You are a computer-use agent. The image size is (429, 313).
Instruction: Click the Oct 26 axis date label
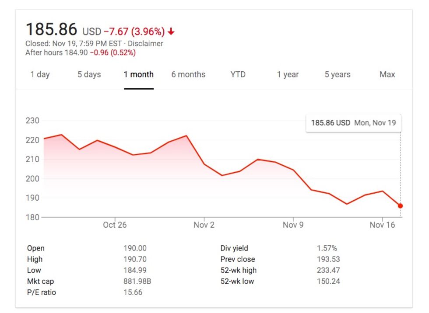(x=115, y=225)
